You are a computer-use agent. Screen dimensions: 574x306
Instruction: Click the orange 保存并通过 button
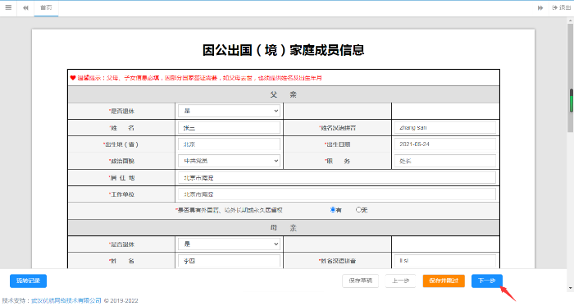click(x=444, y=281)
